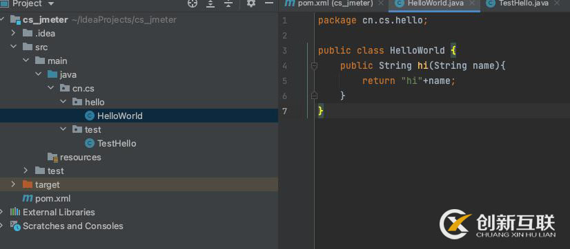Hide the Project tool window
570x249 pixels.
pos(269,3)
